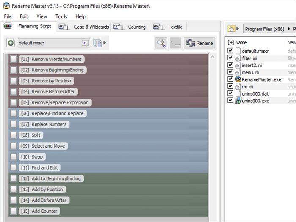Screen dimensions: 296x222
Task: Uncheck the RenameMaster.exe file checkbox
Action: (230, 79)
